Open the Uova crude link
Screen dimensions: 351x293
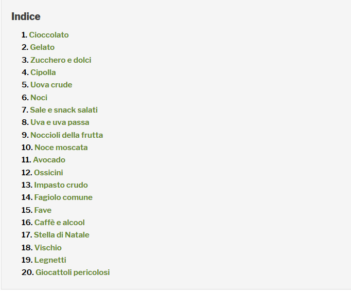pyautogui.click(x=51, y=85)
